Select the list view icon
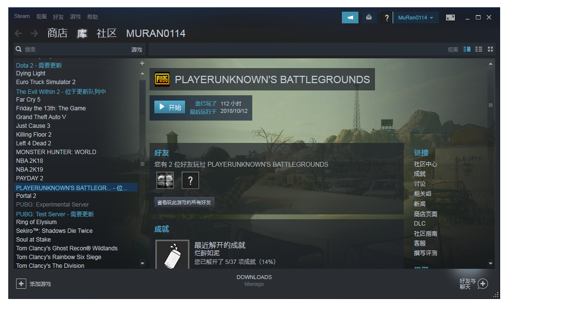Image resolution: width=561 pixels, height=315 pixels. pos(479,49)
